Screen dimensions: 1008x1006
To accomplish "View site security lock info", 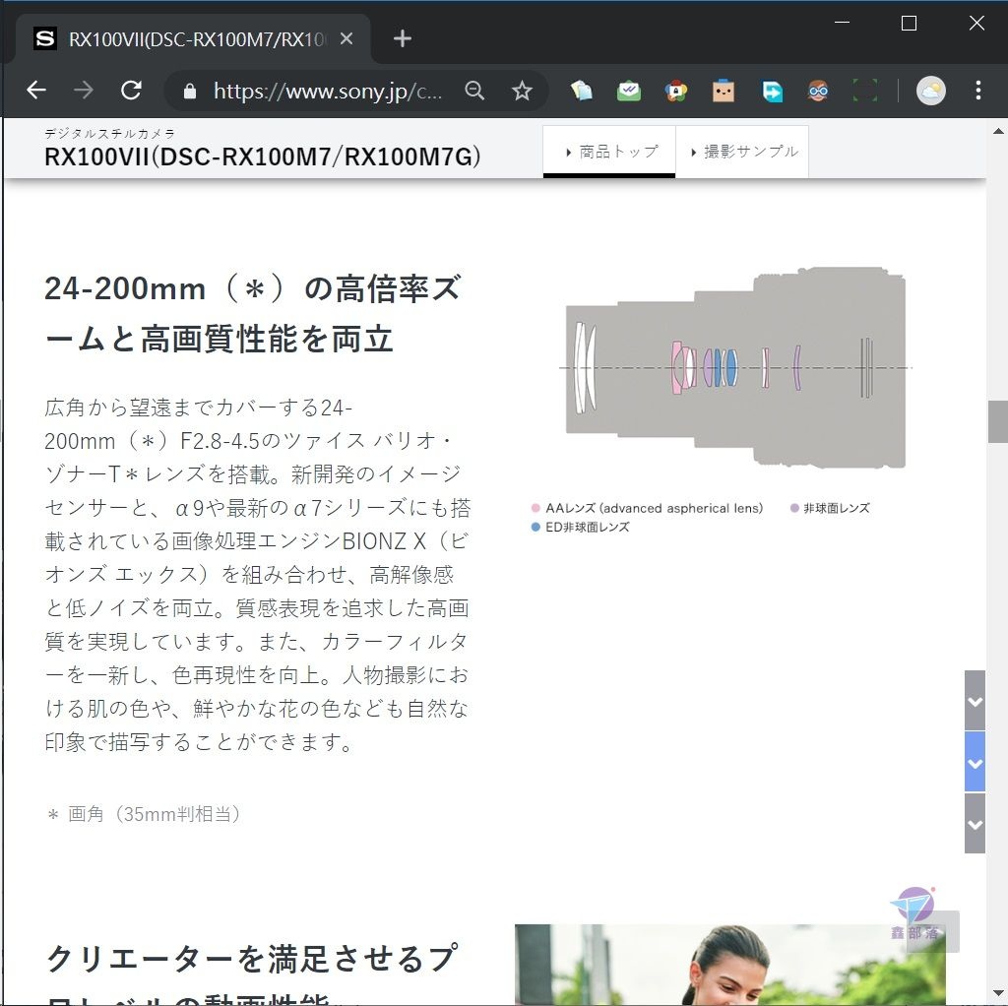I will (x=190, y=92).
